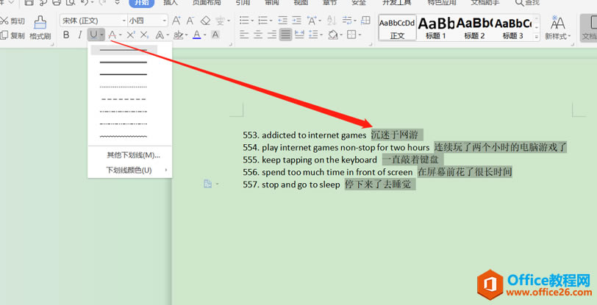The image size is (597, 305).
Task: Apply strikethrough with the red-lined A
Action: tap(112, 35)
